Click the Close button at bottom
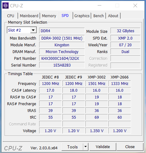Screen dimensions: 146x153 pos(130,147)
